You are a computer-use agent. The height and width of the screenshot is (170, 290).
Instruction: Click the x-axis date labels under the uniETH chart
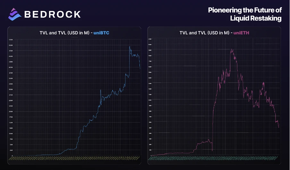(214, 157)
